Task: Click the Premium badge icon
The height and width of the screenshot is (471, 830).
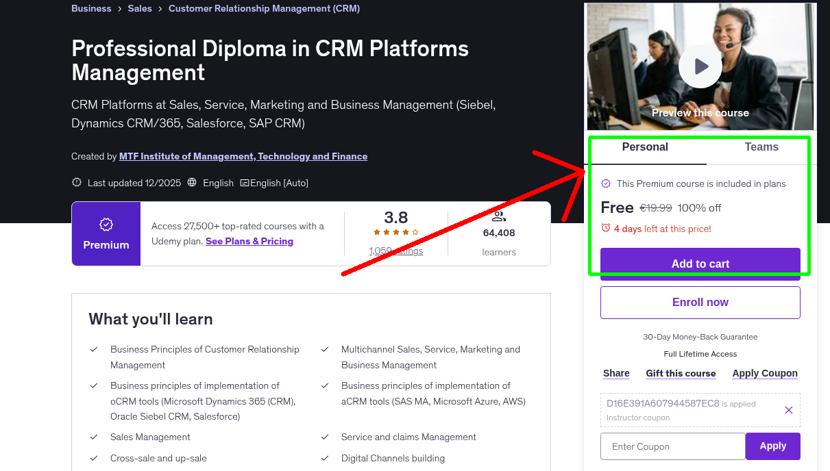Action: [x=106, y=224]
